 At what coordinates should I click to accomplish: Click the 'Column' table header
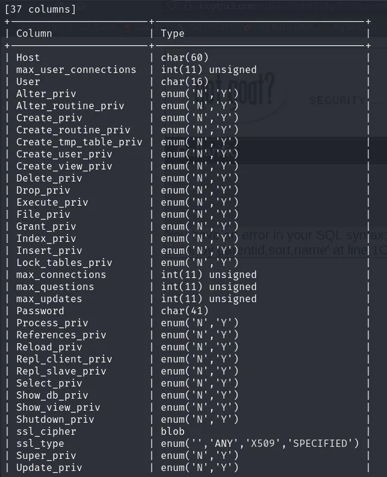[34, 33]
